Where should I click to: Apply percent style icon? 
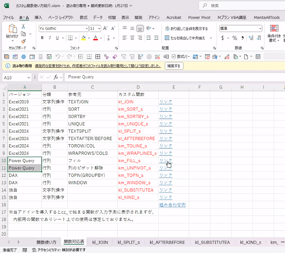pyautogui.click(x=235, y=38)
